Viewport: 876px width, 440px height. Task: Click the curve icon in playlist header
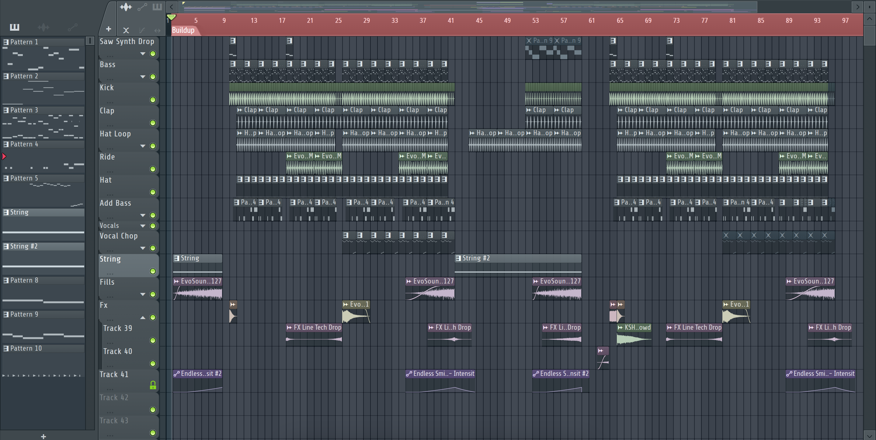(x=142, y=30)
